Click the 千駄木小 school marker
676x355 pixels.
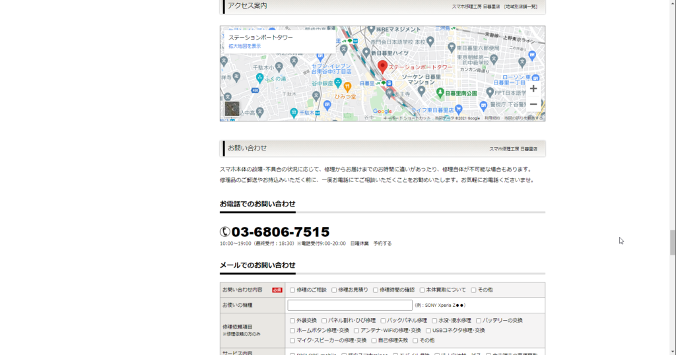(x=279, y=67)
